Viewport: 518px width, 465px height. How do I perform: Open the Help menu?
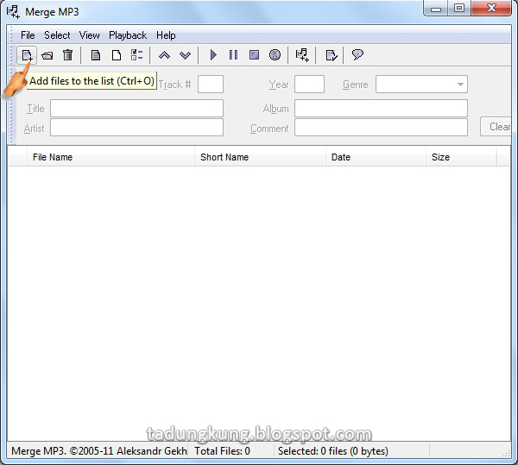tap(166, 35)
